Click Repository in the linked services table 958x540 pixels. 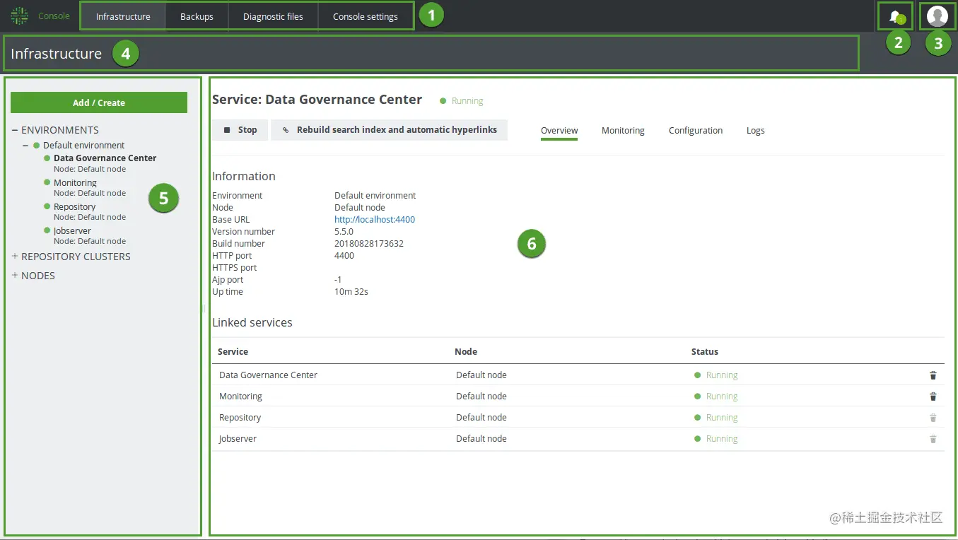click(x=240, y=418)
